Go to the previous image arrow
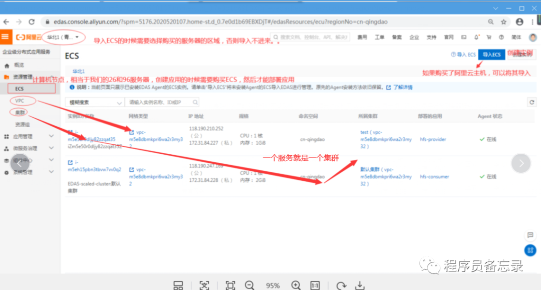This screenshot has height=290, width=541. pyautogui.click(x=20, y=164)
